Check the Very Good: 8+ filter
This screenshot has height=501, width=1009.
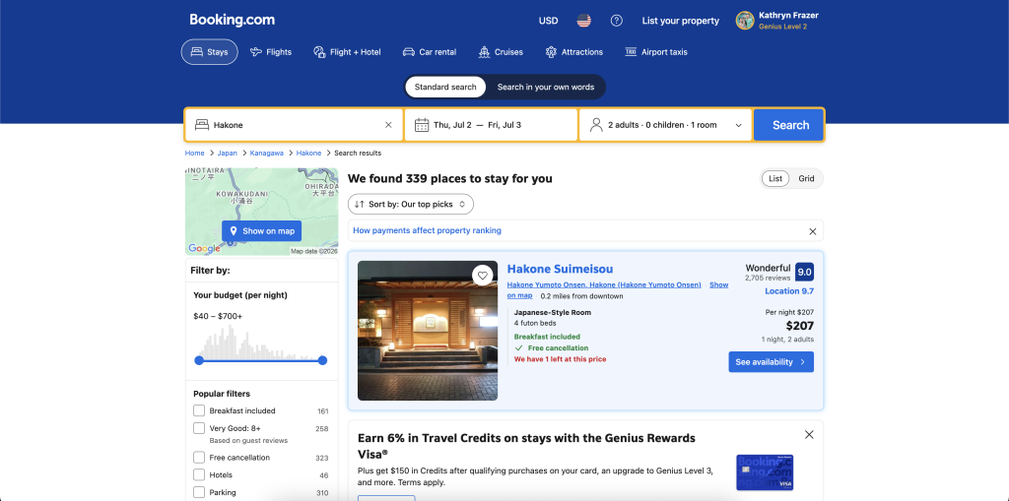point(199,428)
